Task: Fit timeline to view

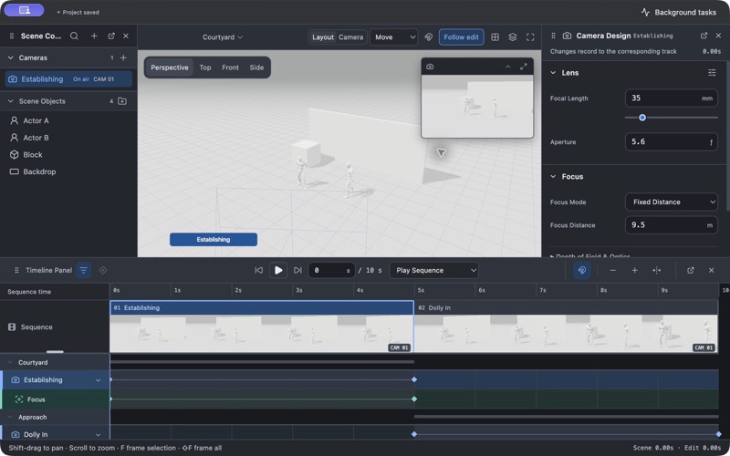Action: point(656,270)
